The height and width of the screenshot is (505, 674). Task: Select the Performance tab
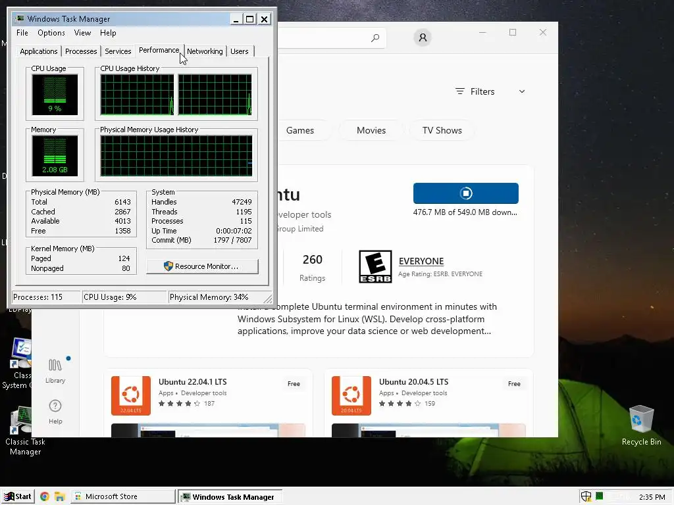159,50
